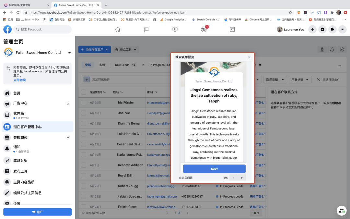Reload the browser page
Image resolution: width=350 pixels, height=219 pixels.
click(x=18, y=13)
